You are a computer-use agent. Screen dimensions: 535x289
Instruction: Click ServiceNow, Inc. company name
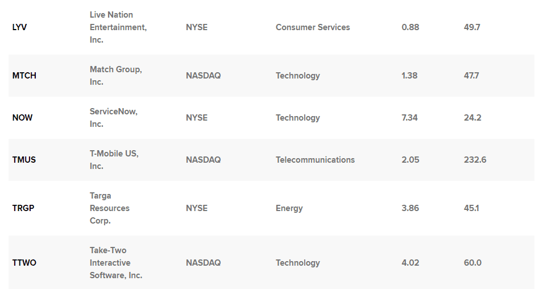[114, 118]
